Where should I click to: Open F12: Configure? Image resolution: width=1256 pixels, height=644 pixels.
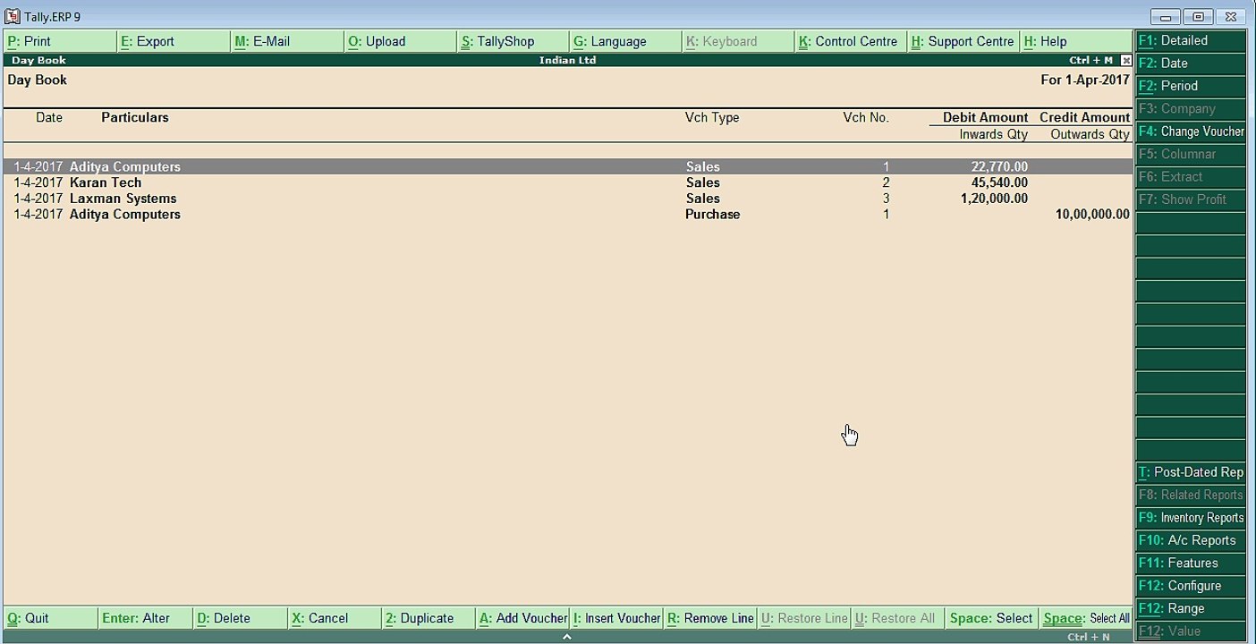coord(1190,586)
